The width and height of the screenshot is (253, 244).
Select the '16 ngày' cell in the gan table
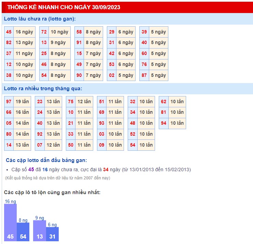[24, 32]
